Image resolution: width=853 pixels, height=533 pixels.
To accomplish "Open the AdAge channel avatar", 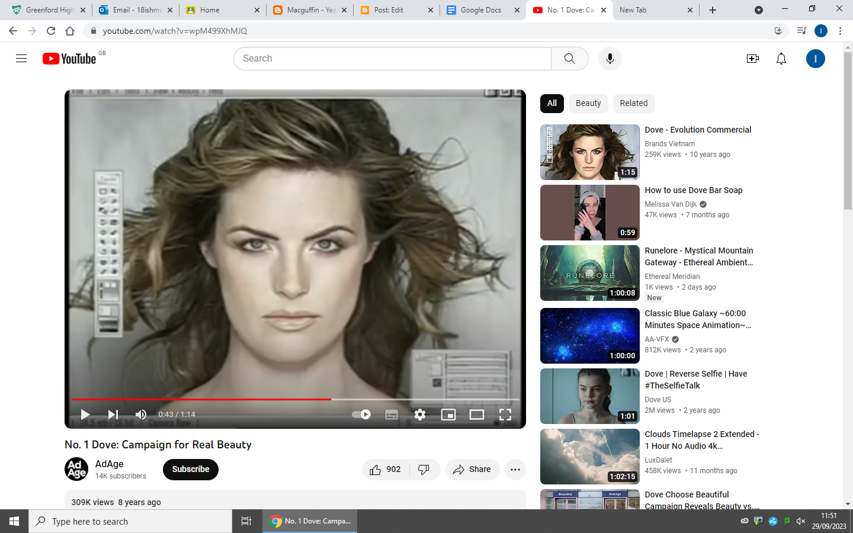I will coord(76,469).
